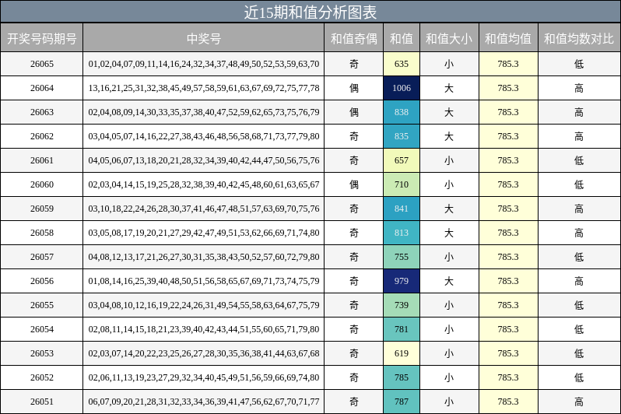Click the dark blue 1006 sum cell

coord(402,88)
